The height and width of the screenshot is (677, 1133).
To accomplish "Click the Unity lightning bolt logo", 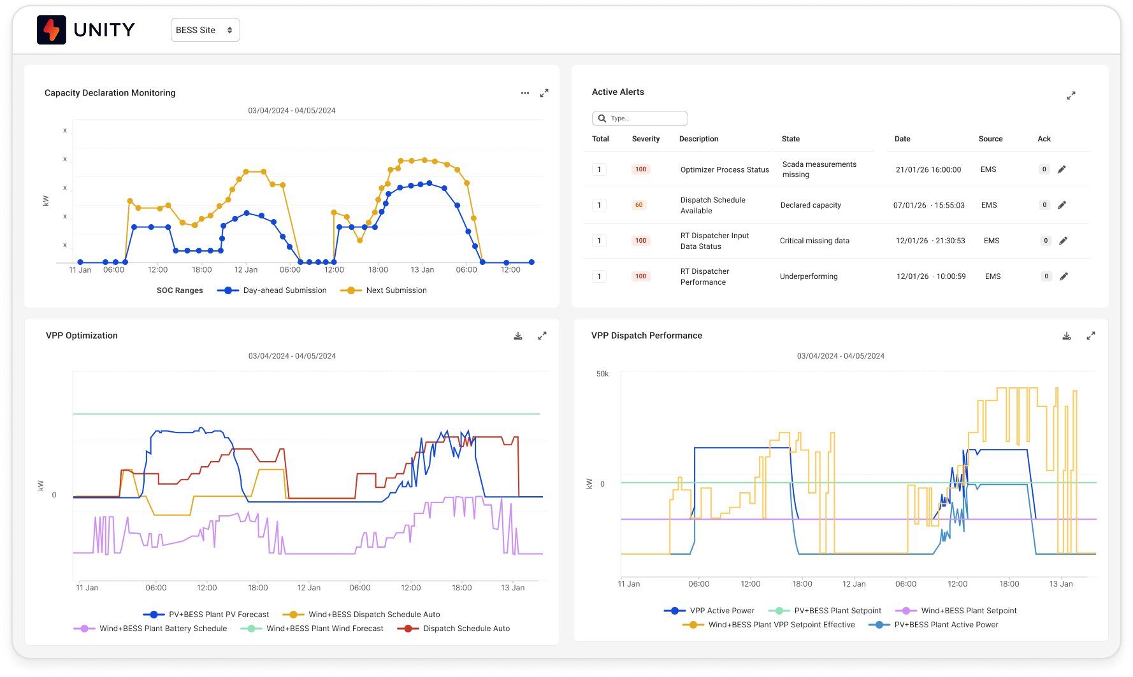I will [51, 30].
